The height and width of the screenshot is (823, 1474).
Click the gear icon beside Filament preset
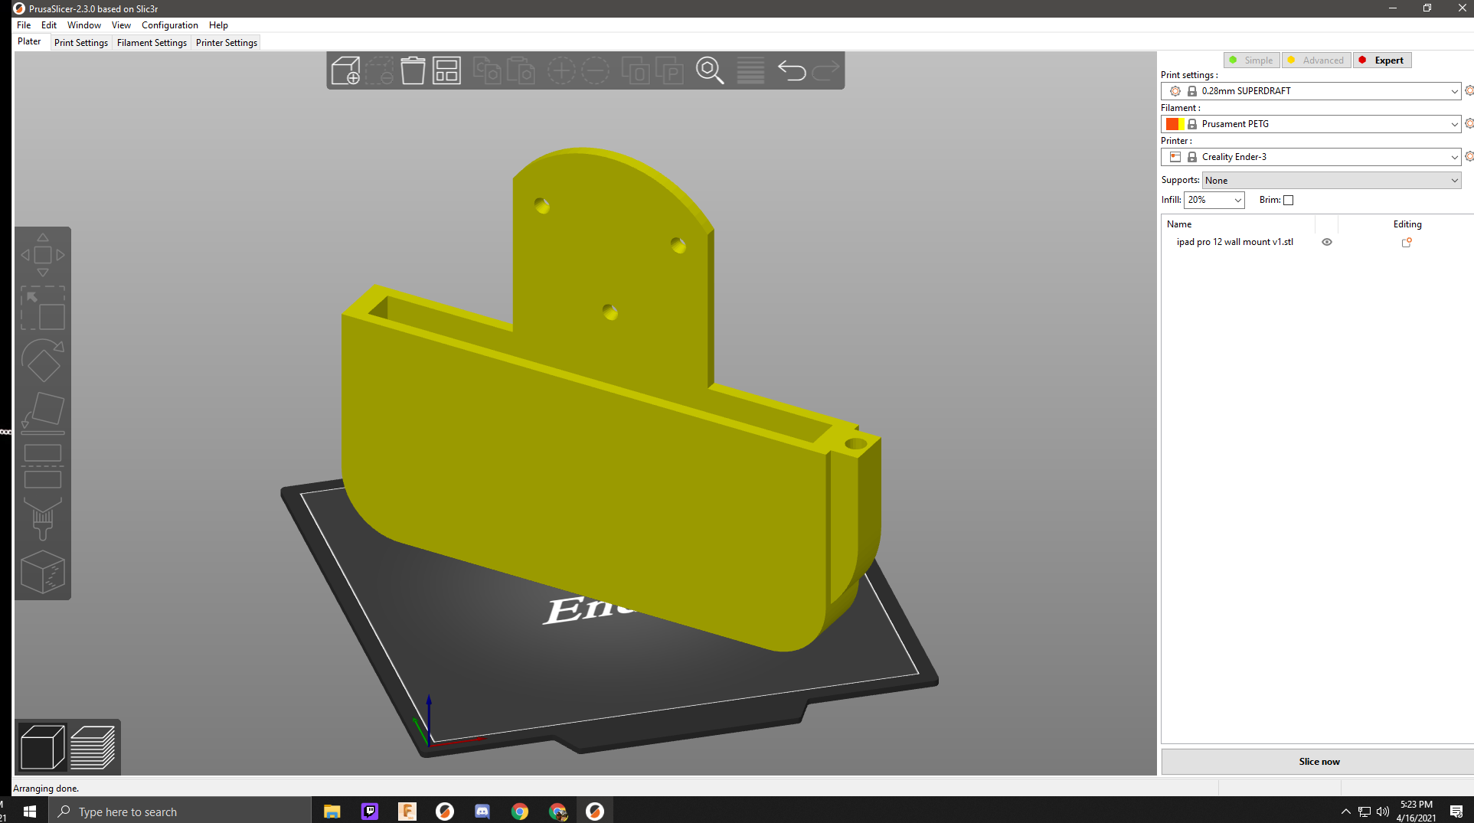click(1469, 123)
